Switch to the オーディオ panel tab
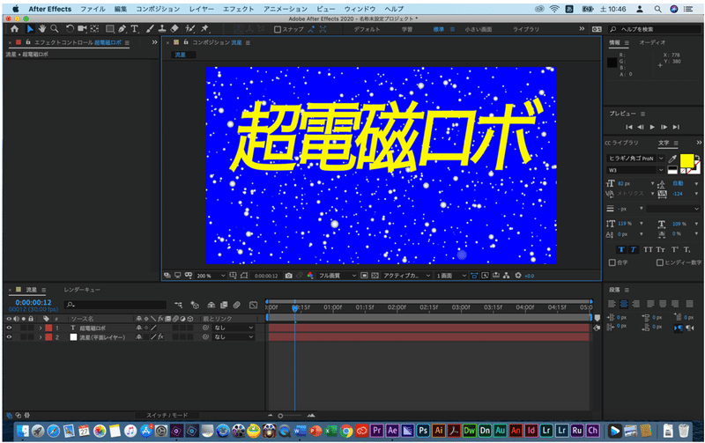The height and width of the screenshot is (443, 705). click(652, 42)
